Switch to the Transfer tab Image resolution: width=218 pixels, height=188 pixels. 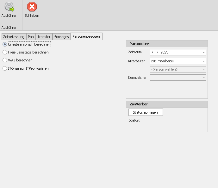coord(44,37)
